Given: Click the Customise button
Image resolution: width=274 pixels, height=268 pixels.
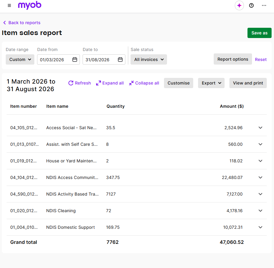Looking at the screenshot, I should (x=178, y=83).
